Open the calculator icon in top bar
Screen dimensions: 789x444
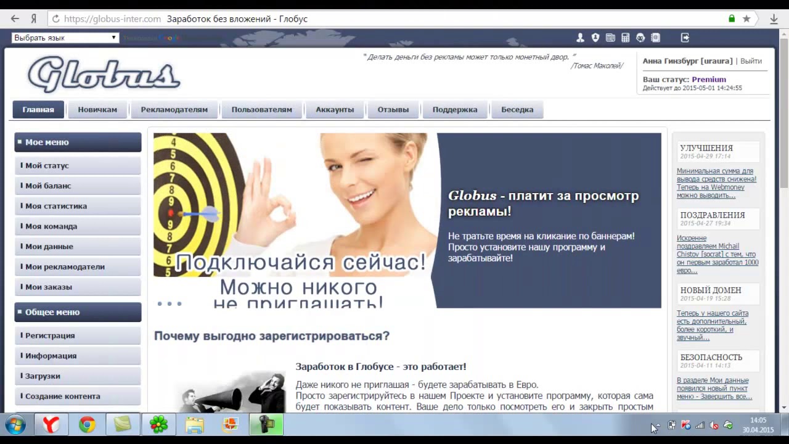pos(626,38)
